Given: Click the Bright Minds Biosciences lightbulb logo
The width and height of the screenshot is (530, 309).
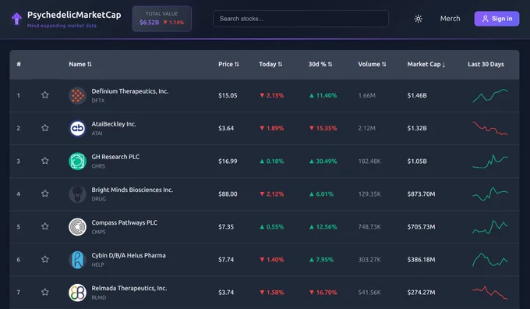Looking at the screenshot, I should (77, 194).
